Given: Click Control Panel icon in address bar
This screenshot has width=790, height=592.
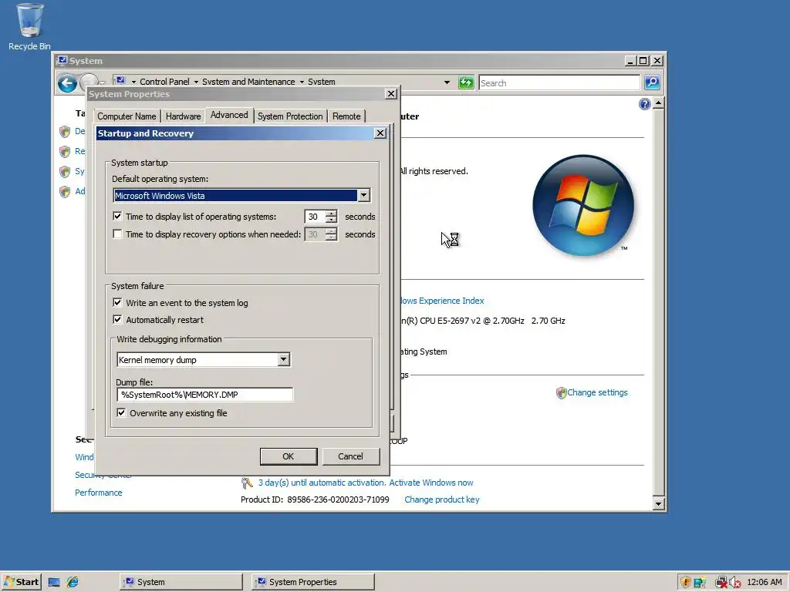Looking at the screenshot, I should click(x=120, y=80).
